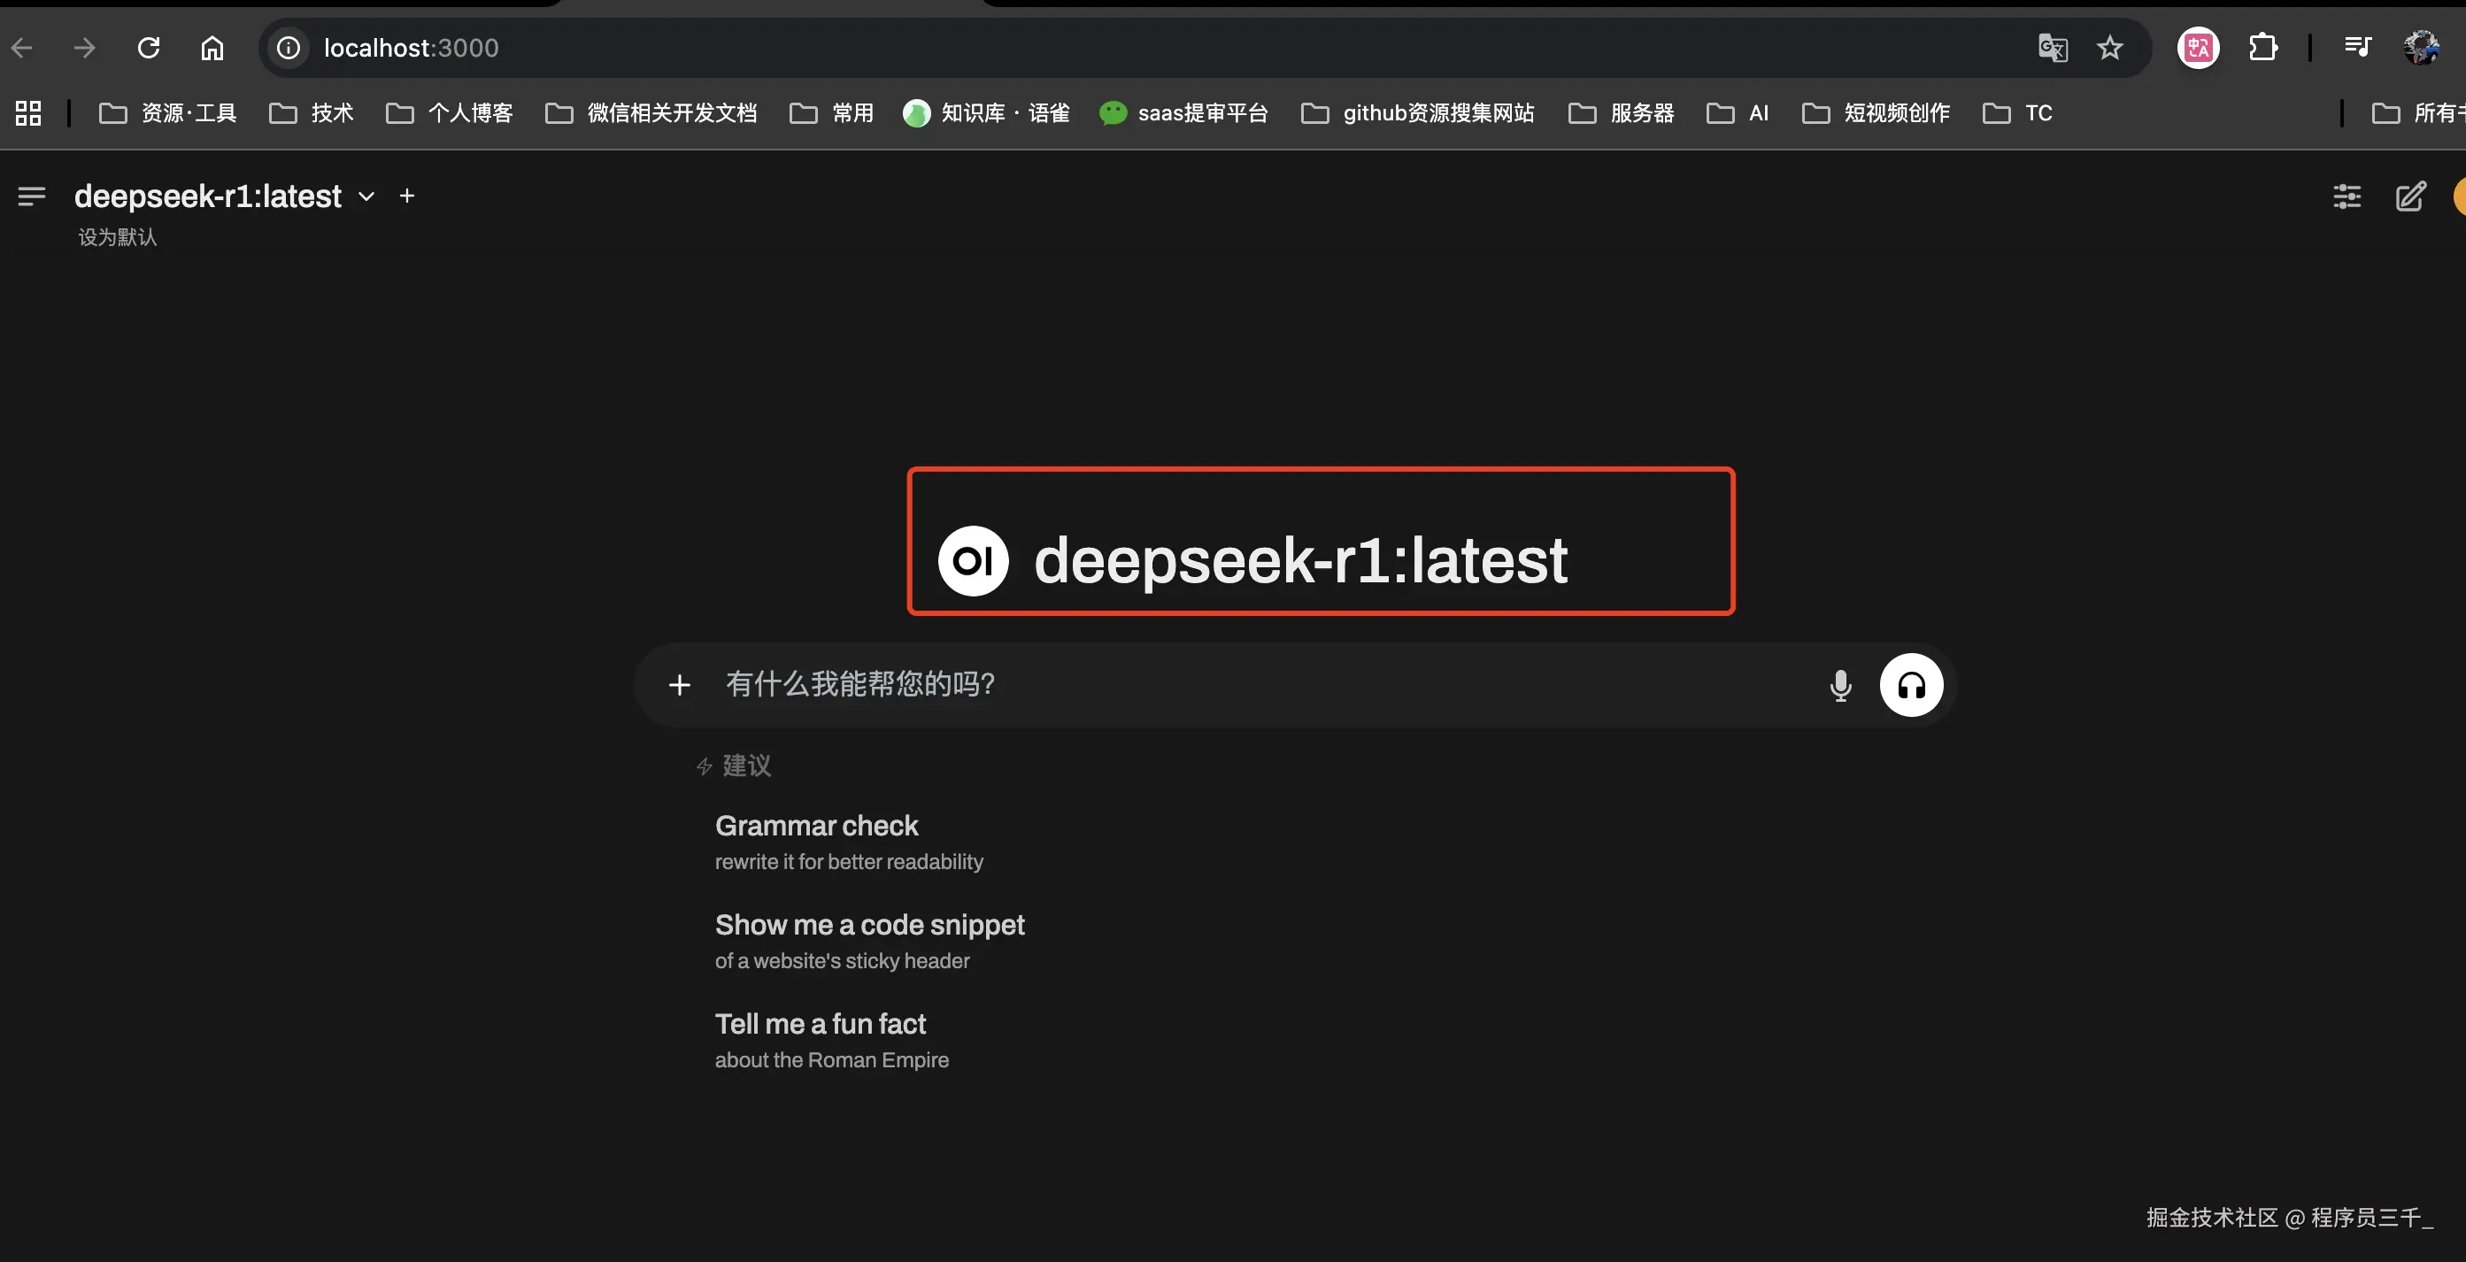This screenshot has height=1262, width=2466.
Task: Bookmark this page with star icon
Action: (2110, 48)
